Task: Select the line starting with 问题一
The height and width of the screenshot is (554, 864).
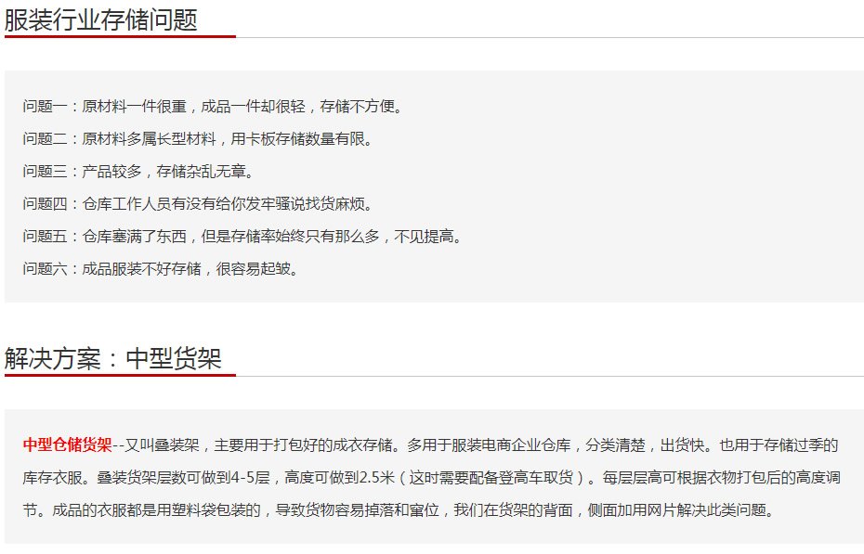Action: pyautogui.click(x=214, y=106)
